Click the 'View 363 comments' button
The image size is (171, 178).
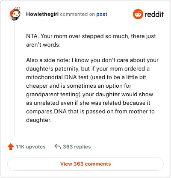coord(85,164)
